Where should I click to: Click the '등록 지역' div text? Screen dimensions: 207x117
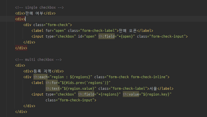pyautogui.click(x=42, y=71)
